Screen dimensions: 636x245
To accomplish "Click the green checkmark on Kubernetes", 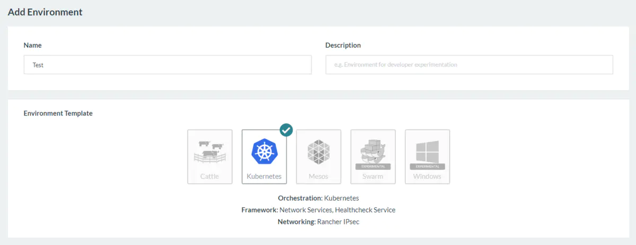I will [x=286, y=130].
